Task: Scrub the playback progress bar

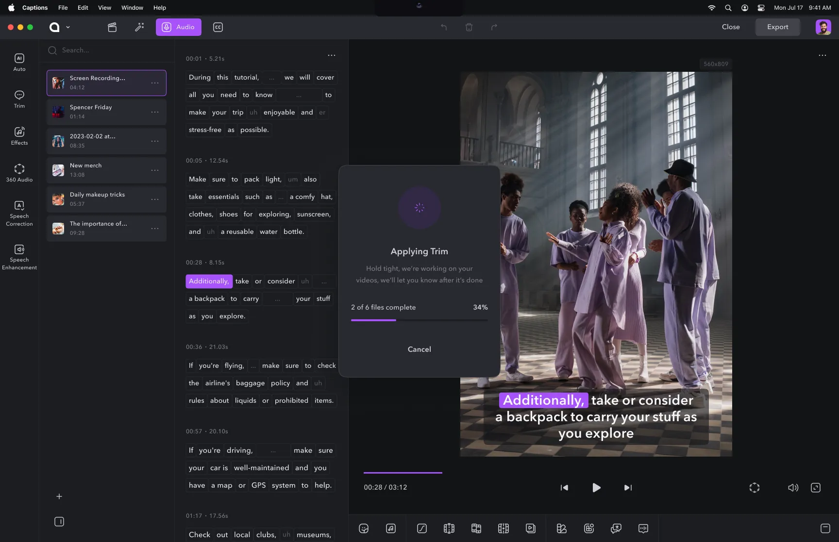Action: pos(403,472)
